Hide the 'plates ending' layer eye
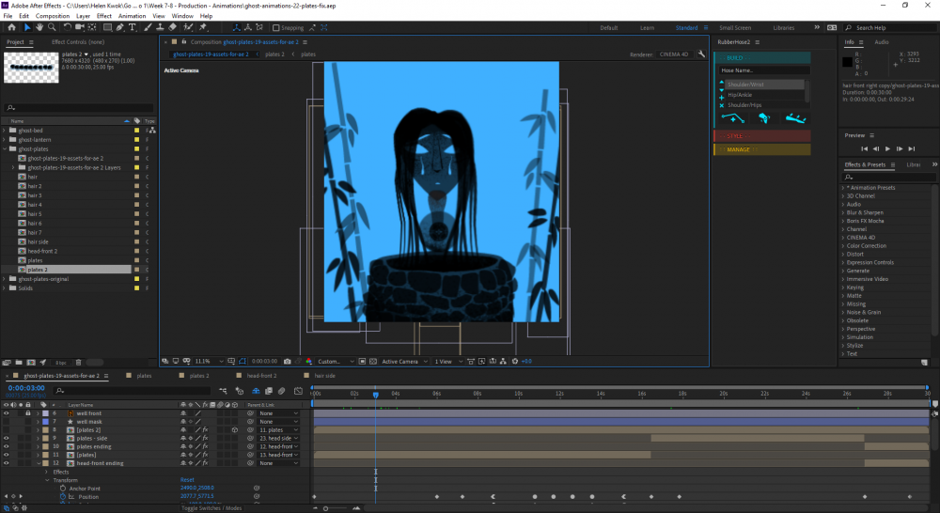This screenshot has width=940, height=513. [6, 446]
